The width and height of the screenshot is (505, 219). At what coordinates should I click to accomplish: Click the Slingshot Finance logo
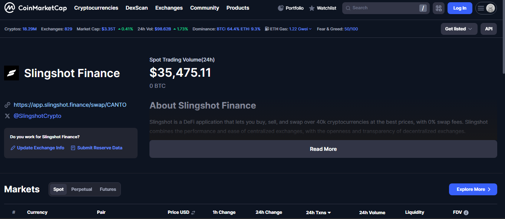click(11, 73)
